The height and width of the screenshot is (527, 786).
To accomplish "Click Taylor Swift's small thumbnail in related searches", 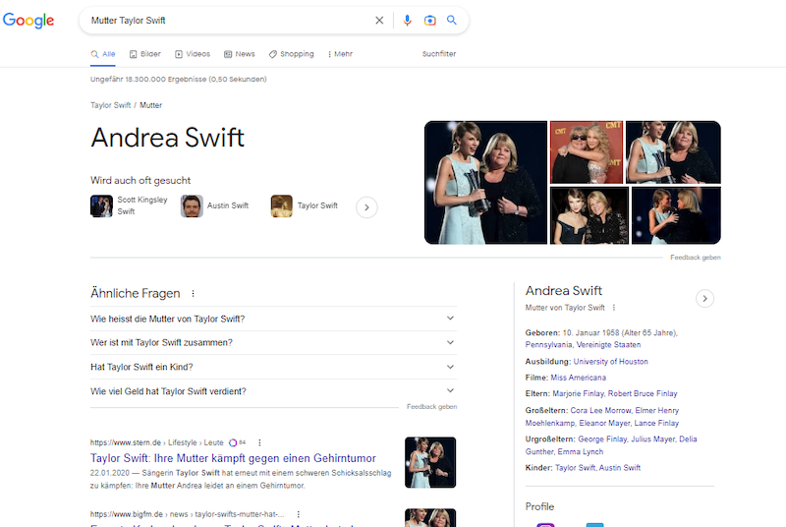I will click(282, 205).
